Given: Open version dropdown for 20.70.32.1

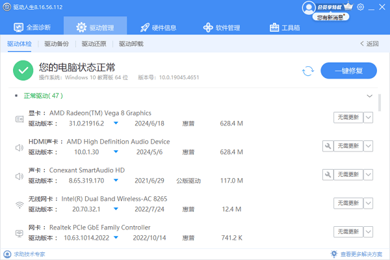Looking at the screenshot, I should [x=116, y=209].
